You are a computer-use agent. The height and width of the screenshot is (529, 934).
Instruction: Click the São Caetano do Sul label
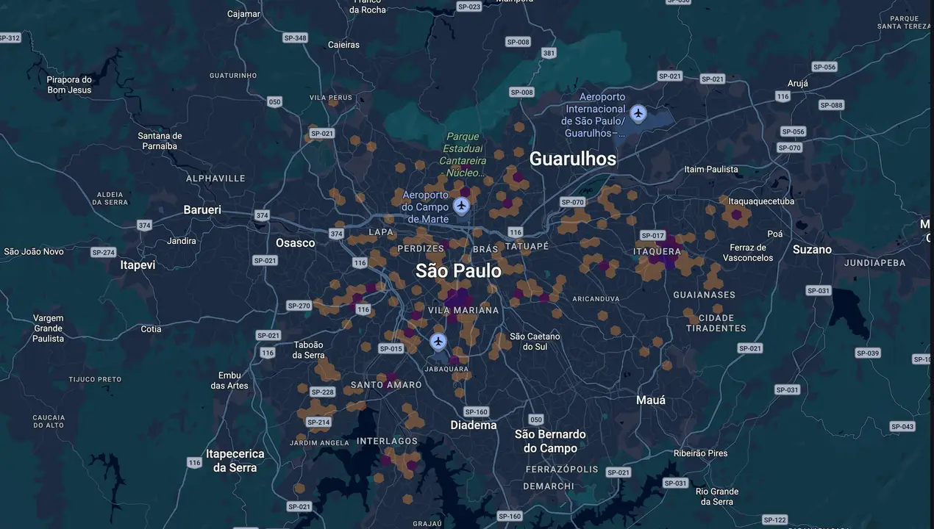(x=535, y=342)
